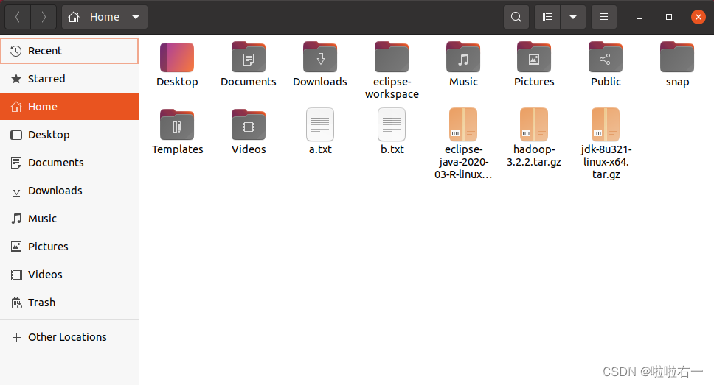Open the hamburger main menu
The height and width of the screenshot is (385, 714).
(604, 17)
